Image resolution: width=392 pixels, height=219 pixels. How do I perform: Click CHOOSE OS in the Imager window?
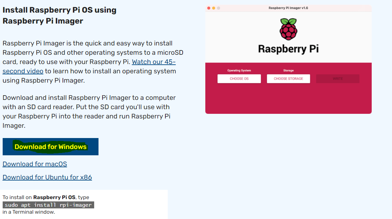point(239,79)
